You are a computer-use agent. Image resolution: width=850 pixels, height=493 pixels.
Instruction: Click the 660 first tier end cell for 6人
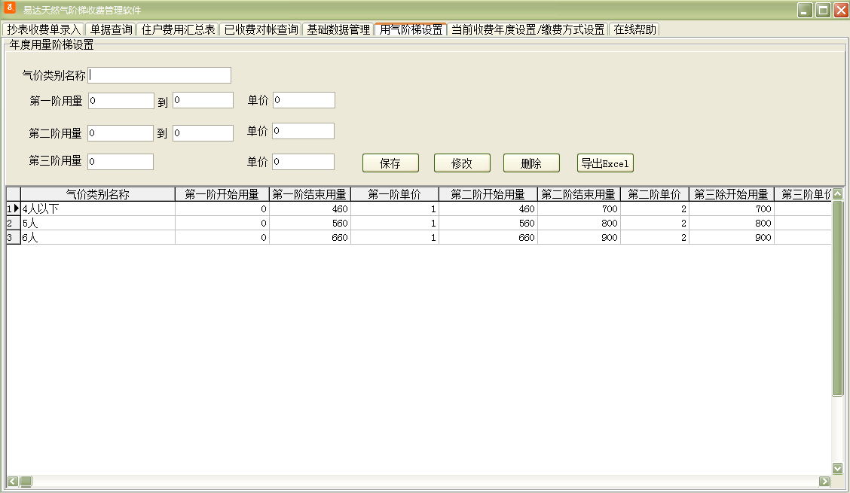tap(310, 237)
